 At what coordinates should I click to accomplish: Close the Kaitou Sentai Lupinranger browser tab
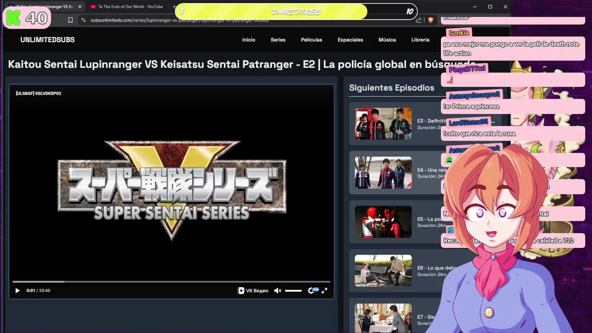pos(80,6)
